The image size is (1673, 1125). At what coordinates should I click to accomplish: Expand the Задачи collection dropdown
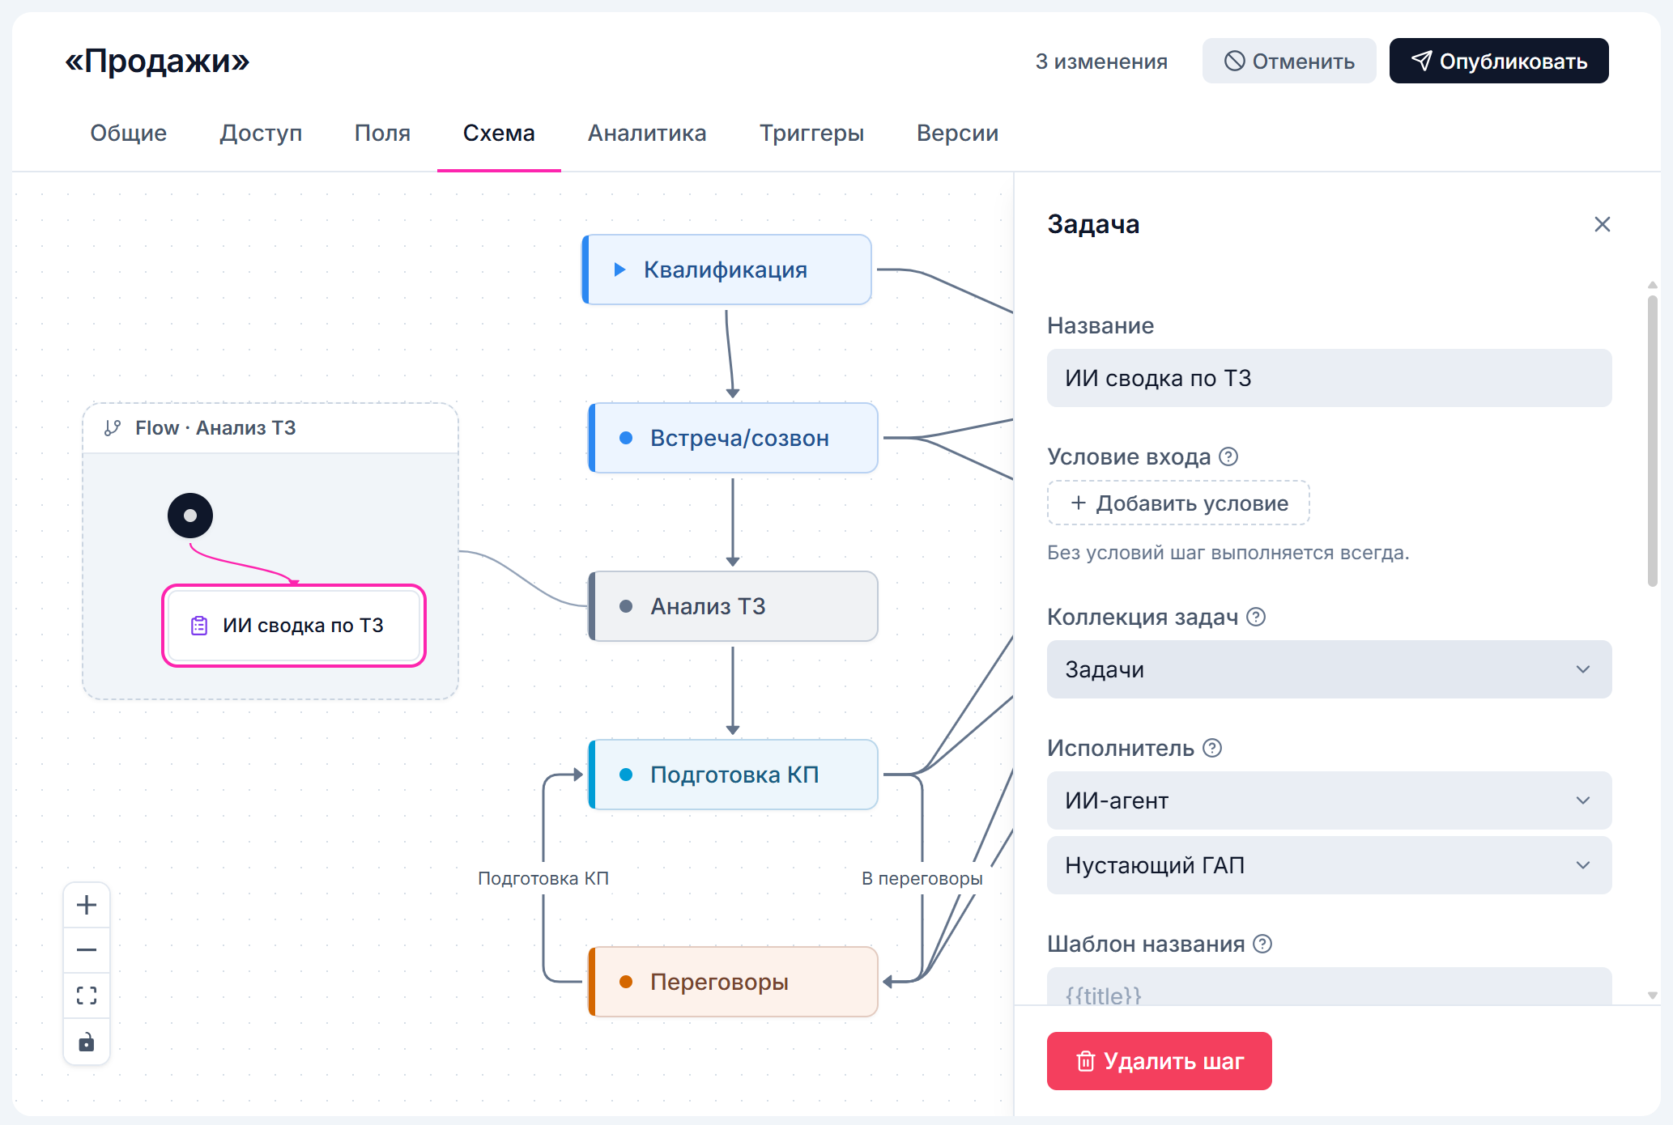click(1329, 669)
